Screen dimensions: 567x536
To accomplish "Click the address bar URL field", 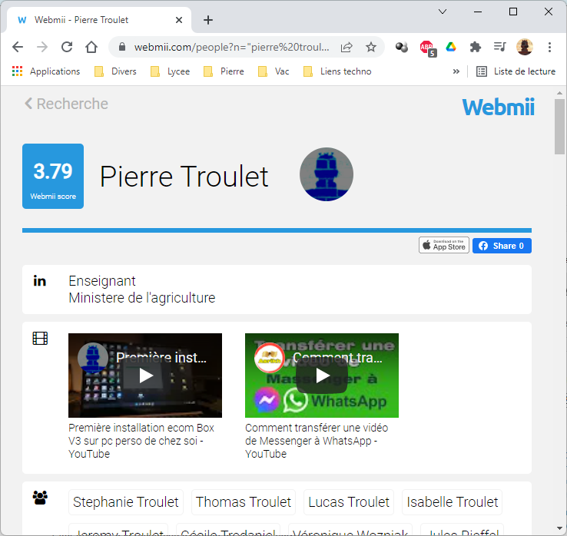I will [231, 47].
